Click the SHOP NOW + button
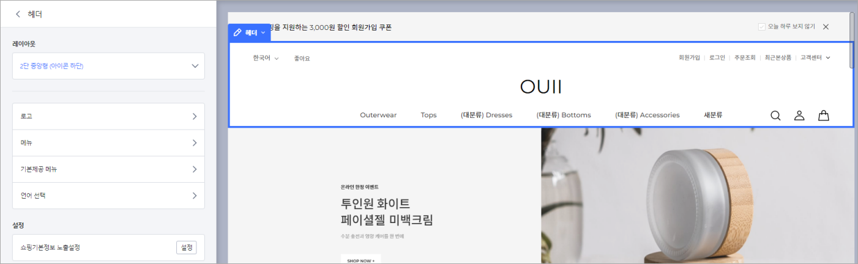This screenshot has width=858, height=264. pos(360,260)
